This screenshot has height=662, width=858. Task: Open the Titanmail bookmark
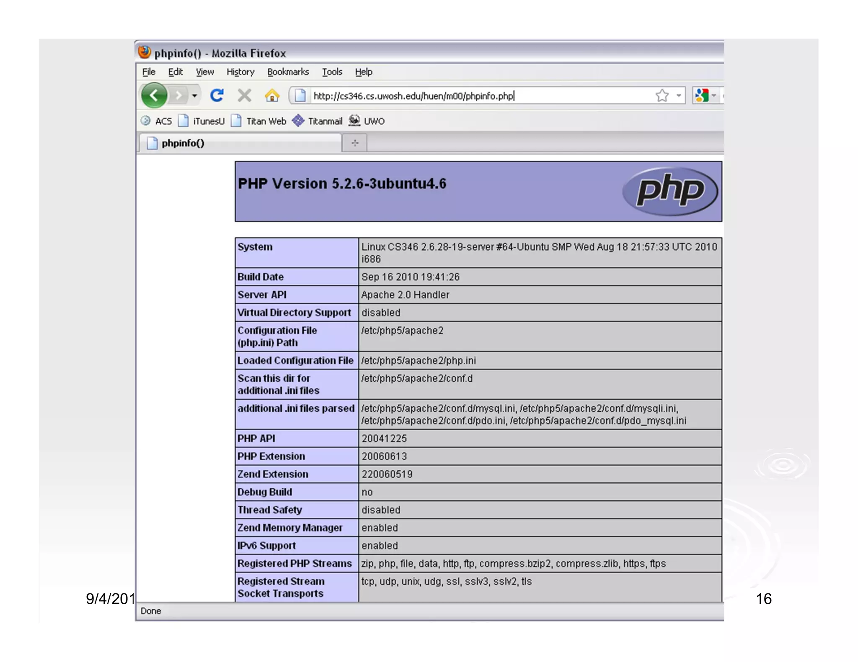317,121
